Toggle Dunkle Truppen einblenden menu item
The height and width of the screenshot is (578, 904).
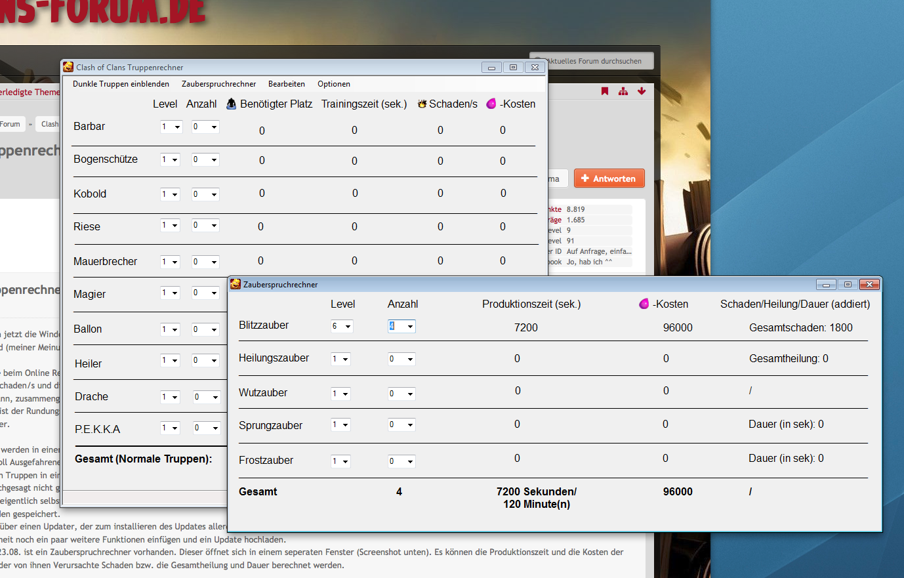[x=121, y=84]
